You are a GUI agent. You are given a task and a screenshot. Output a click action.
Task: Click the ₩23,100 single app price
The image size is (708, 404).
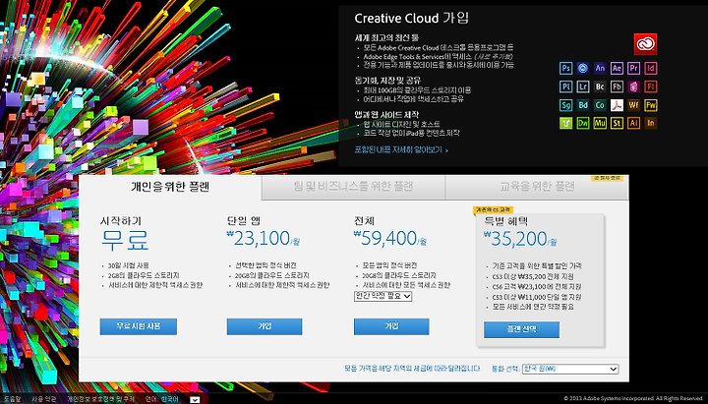(263, 238)
